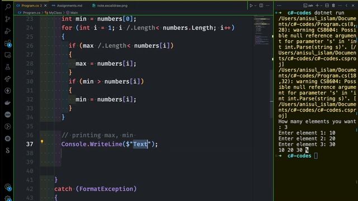Switch to note.excalidraw.png tab
The height and width of the screenshot is (201, 358).
click(x=112, y=6)
